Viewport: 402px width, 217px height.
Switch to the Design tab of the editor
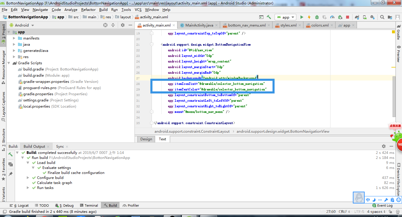146,139
